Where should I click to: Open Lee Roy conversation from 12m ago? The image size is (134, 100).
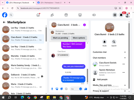tap(23, 48)
